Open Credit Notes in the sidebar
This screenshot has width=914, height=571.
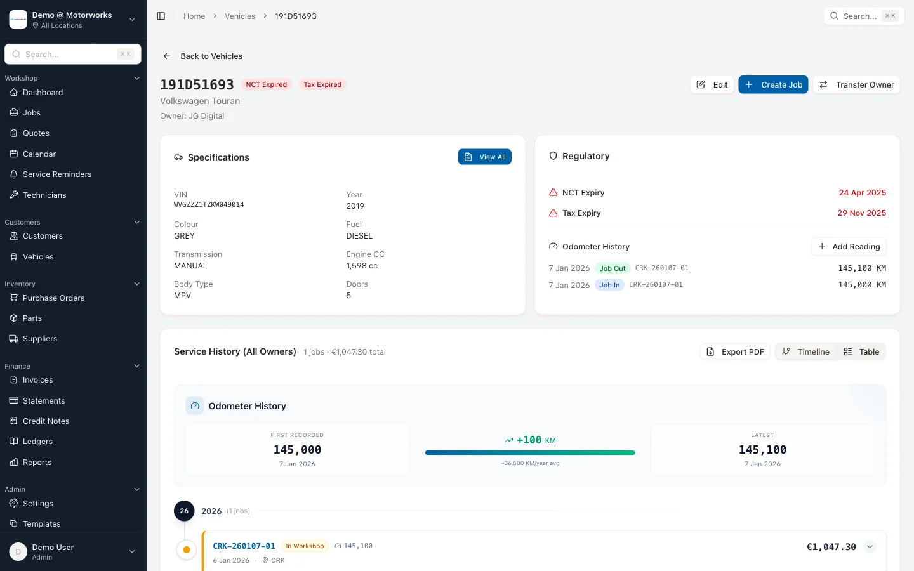(46, 421)
